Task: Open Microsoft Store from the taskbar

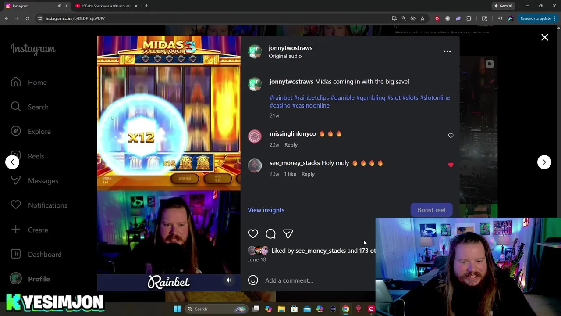Action: point(294,309)
